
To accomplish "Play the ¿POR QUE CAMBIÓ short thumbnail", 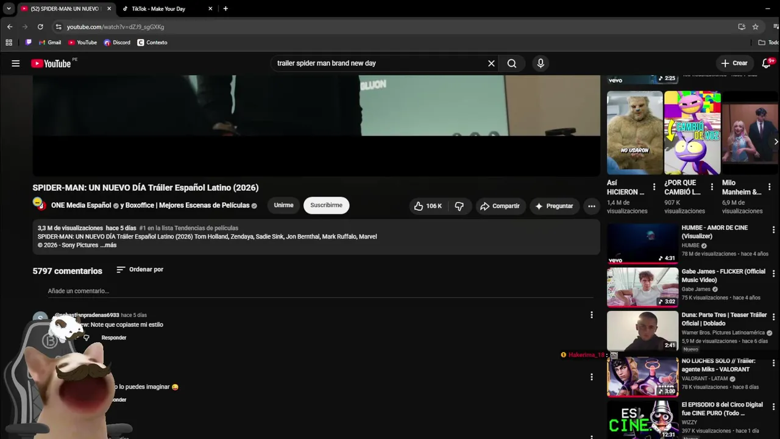I will pyautogui.click(x=692, y=133).
